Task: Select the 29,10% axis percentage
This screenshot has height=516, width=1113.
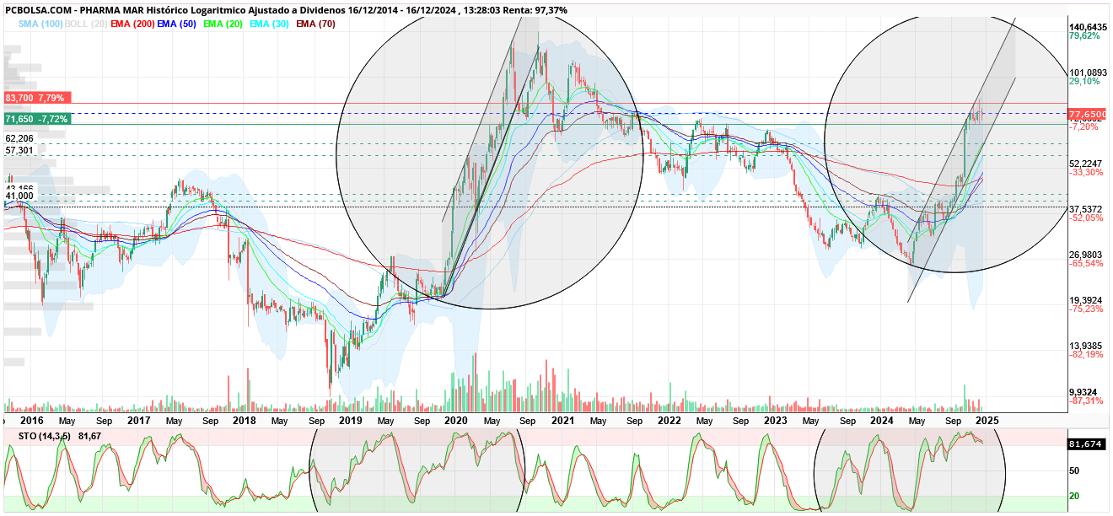Action: point(1084,82)
